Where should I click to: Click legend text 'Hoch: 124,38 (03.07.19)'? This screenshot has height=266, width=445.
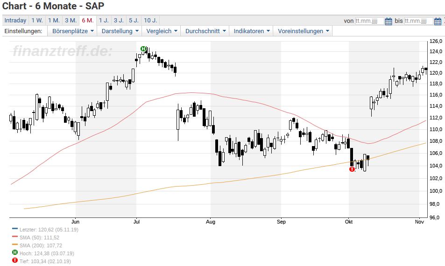47,253
